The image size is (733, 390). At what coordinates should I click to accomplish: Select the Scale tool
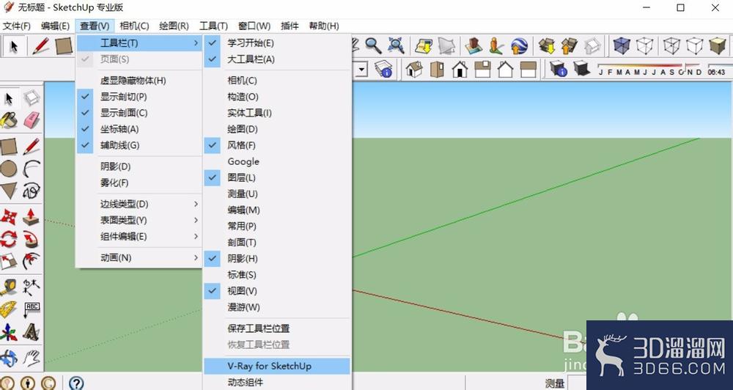tap(8, 262)
